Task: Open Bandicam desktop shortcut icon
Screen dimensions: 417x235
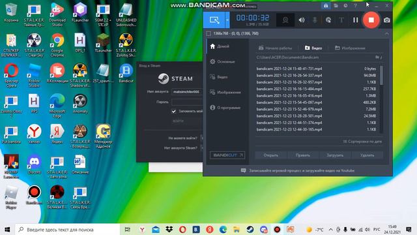Action: (x=34, y=195)
